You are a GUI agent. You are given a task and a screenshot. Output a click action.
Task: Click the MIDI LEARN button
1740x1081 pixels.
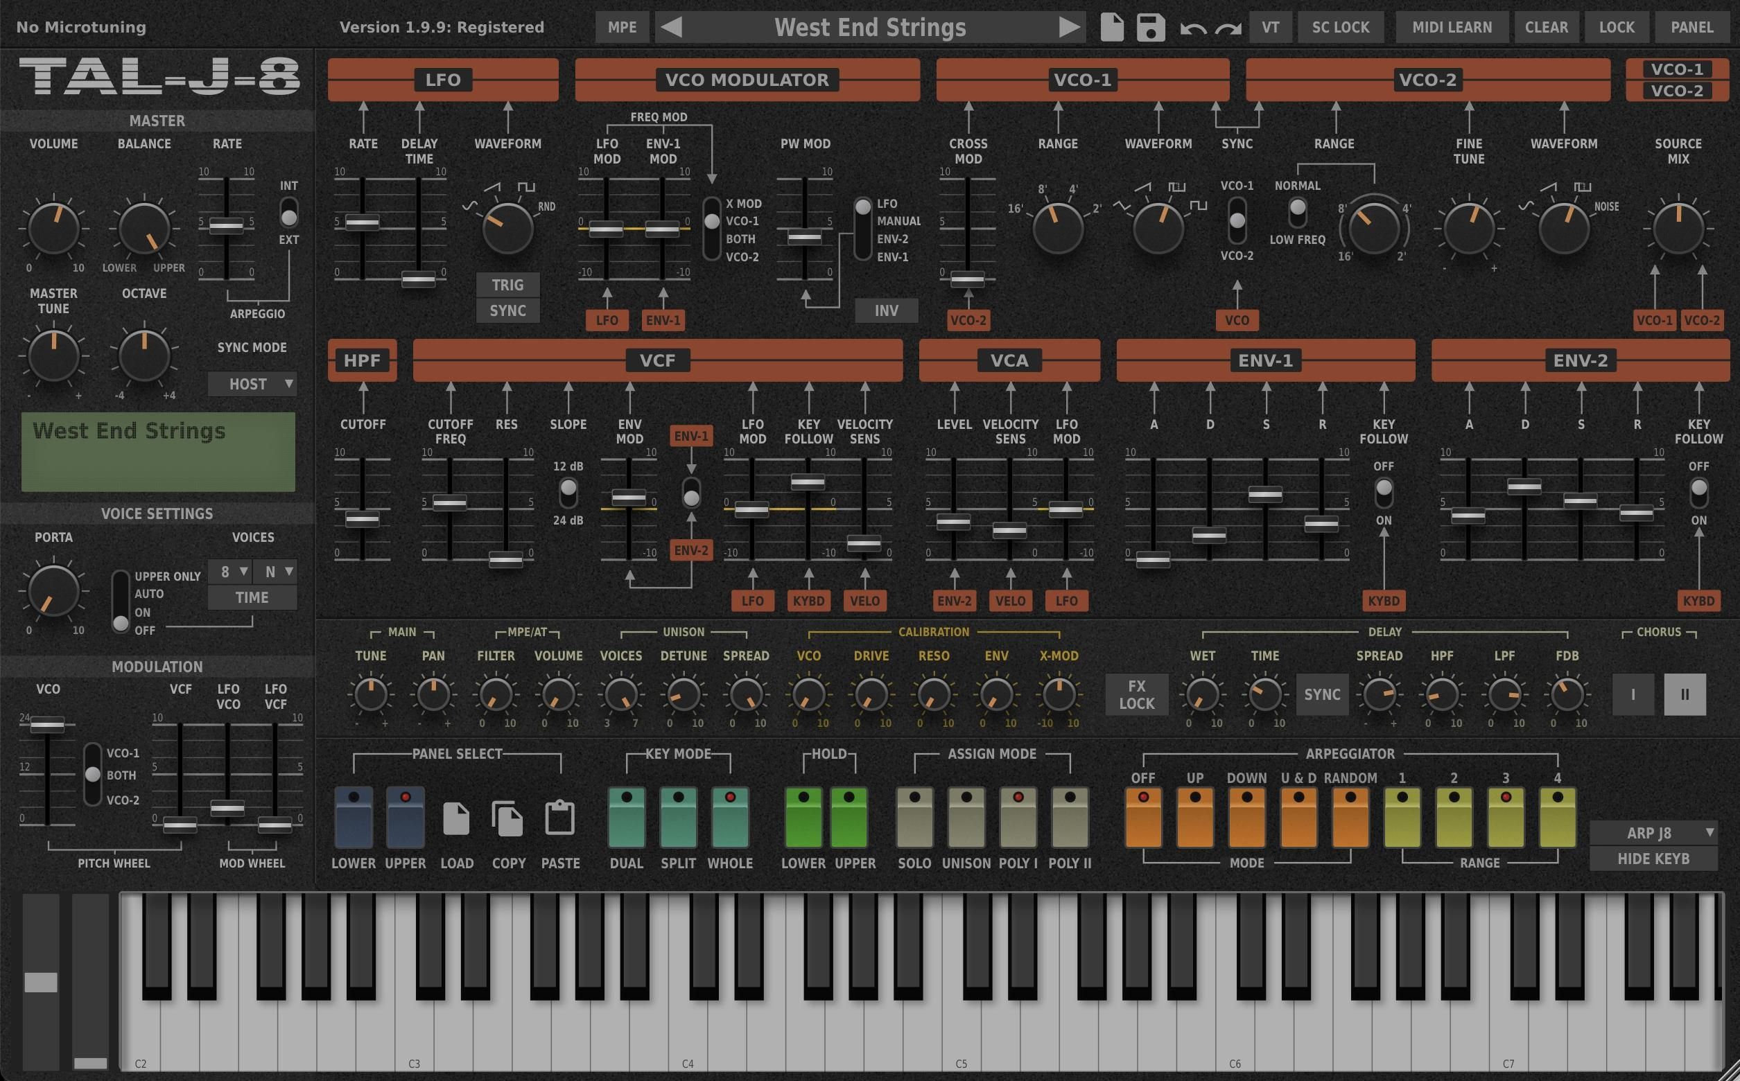(x=1451, y=27)
